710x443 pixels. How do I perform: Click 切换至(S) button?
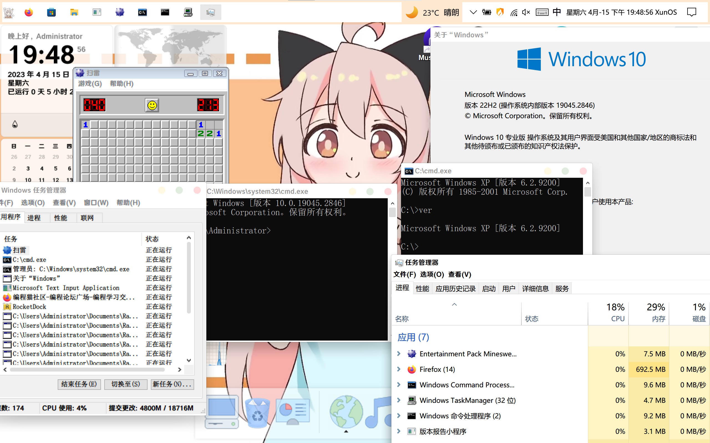126,384
